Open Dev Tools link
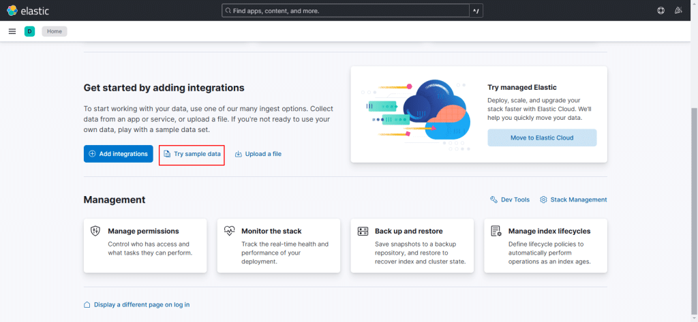The width and height of the screenshot is (698, 322). coord(510,199)
